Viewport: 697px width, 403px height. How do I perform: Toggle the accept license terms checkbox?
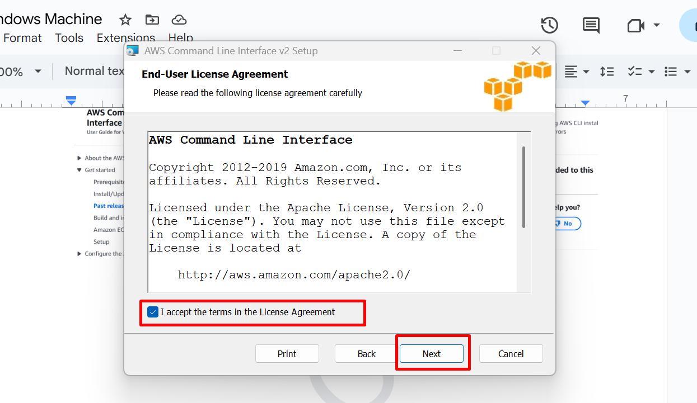click(153, 312)
